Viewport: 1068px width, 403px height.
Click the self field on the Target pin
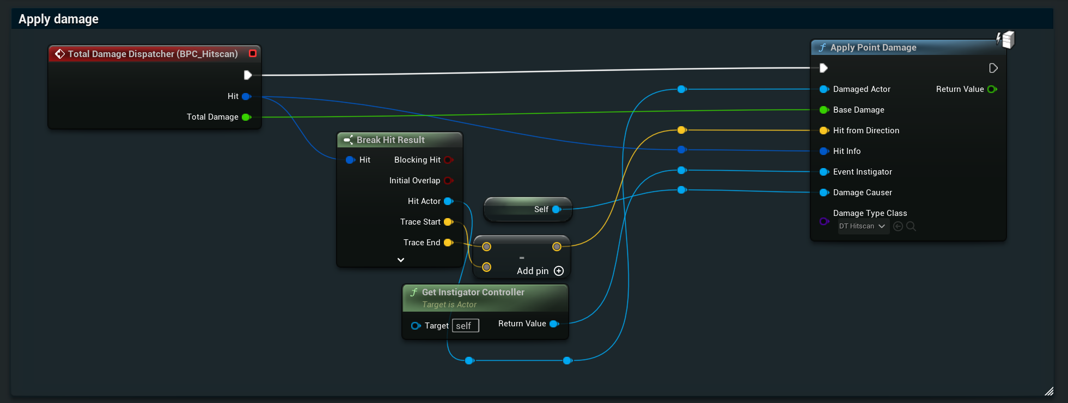(x=465, y=326)
